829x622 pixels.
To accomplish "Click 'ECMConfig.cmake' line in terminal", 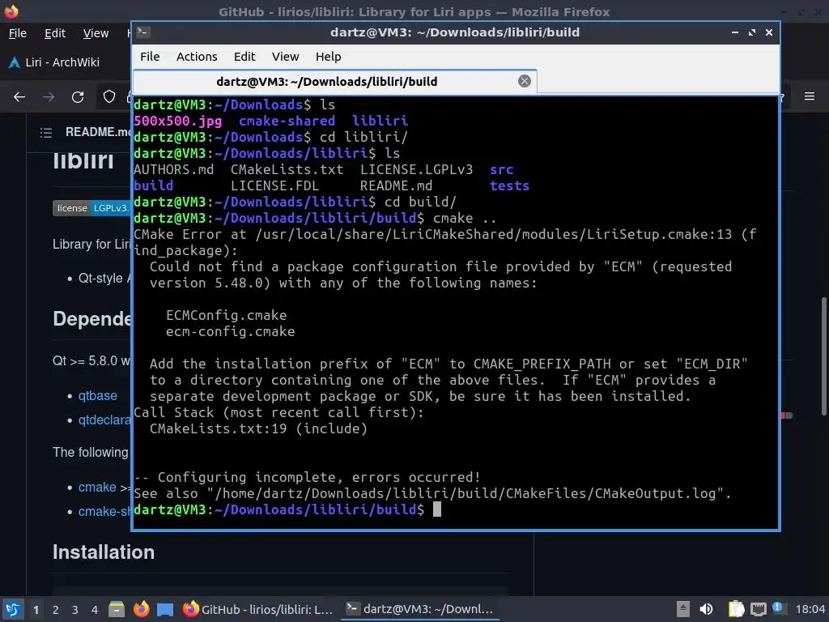I will (227, 315).
